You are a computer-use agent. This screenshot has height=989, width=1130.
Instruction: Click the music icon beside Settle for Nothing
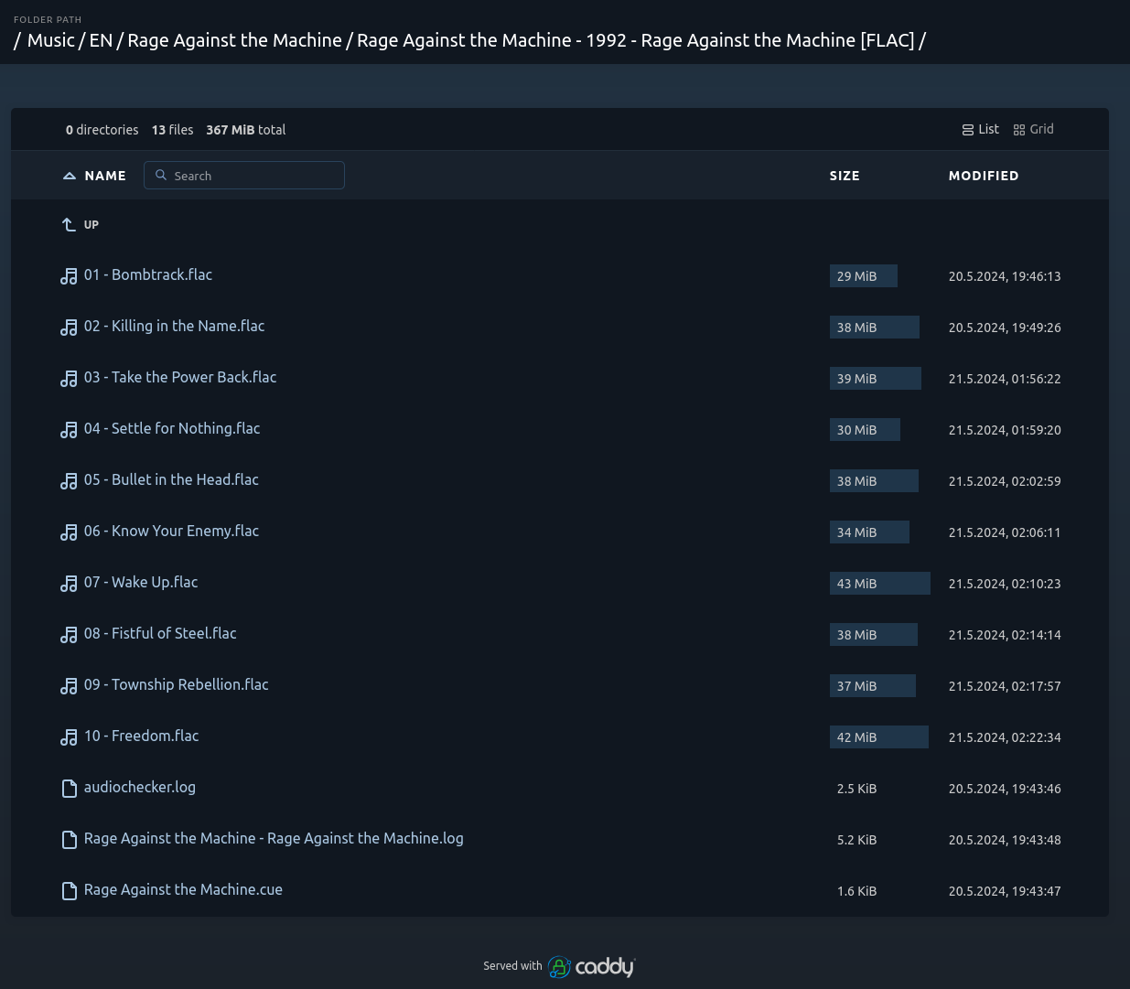tap(69, 430)
